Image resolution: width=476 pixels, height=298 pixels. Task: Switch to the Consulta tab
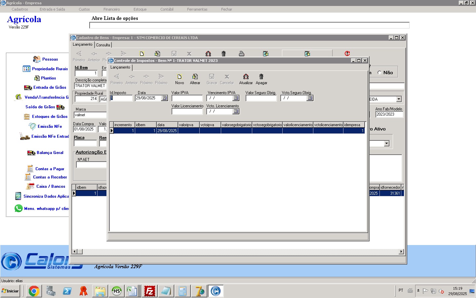tap(103, 45)
